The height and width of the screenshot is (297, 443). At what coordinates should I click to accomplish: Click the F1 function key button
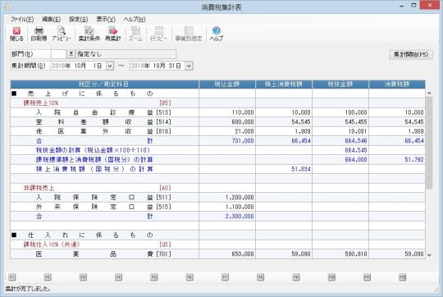tap(12, 277)
